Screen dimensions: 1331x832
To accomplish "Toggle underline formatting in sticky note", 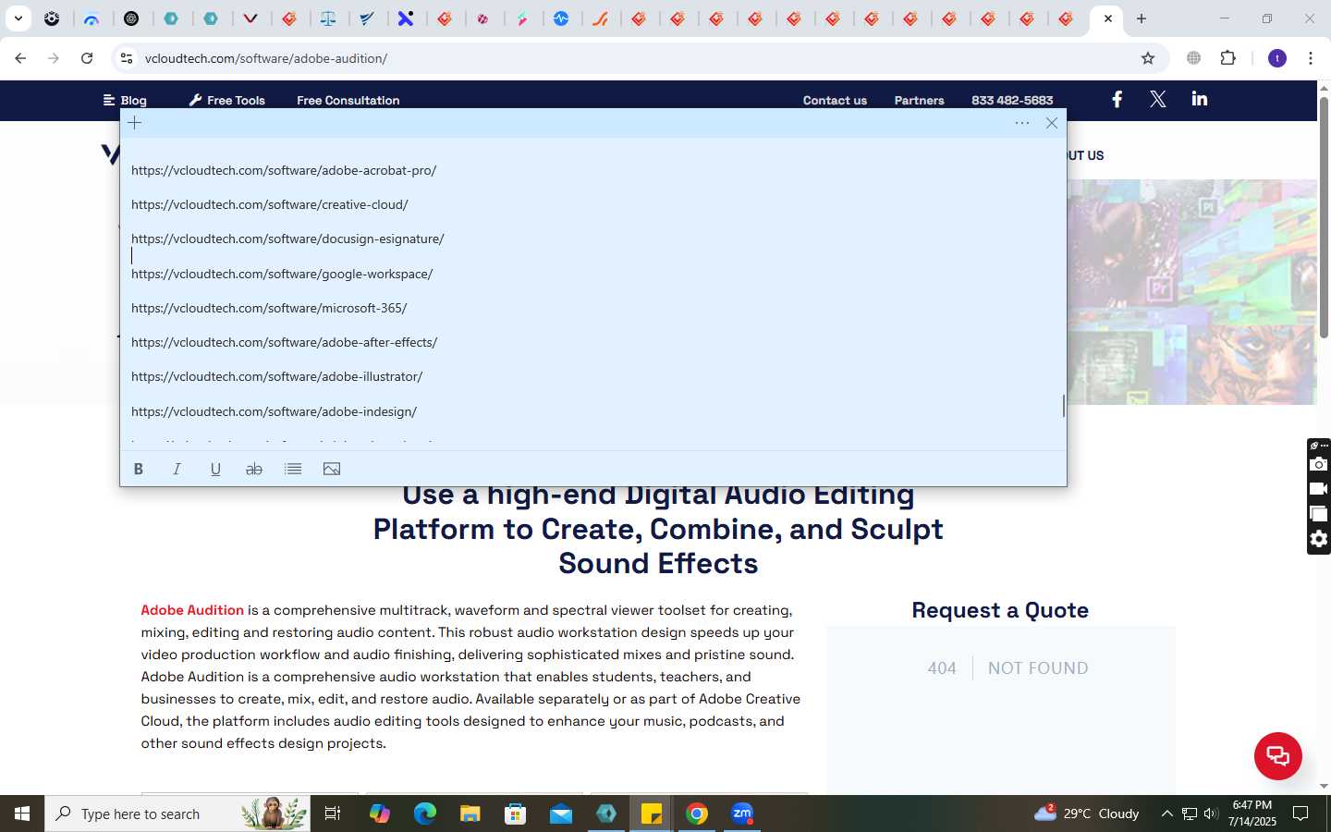I will (x=215, y=470).
